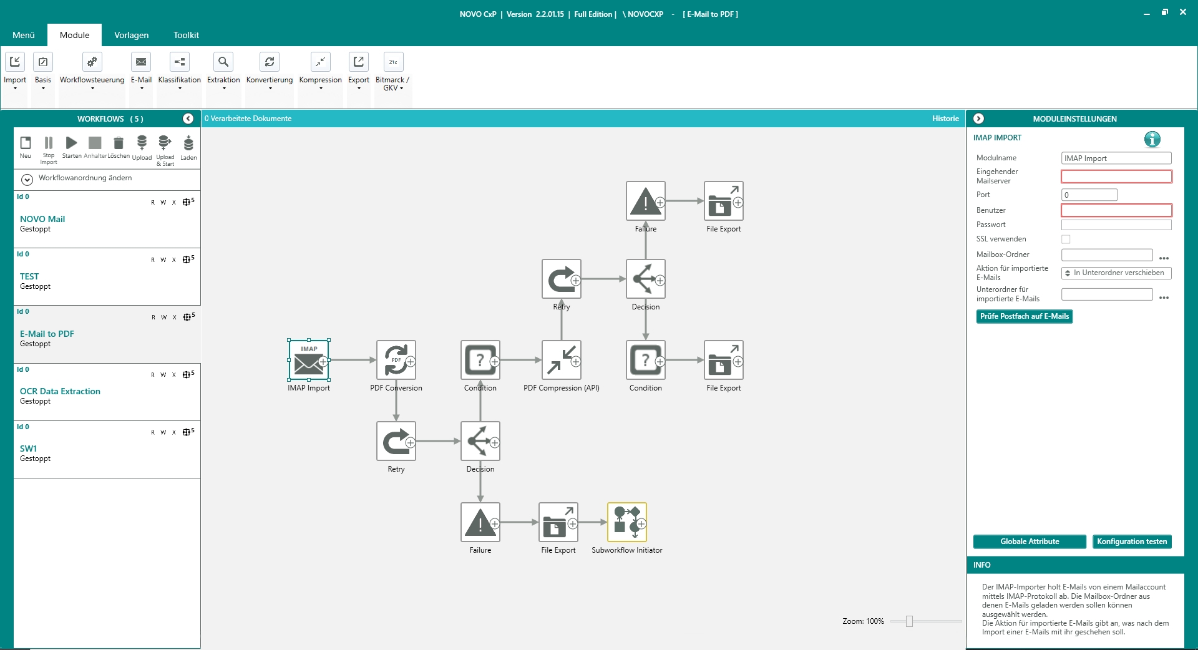Expand the Klassifikation dropdown arrow
The image size is (1198, 650).
pyautogui.click(x=180, y=89)
